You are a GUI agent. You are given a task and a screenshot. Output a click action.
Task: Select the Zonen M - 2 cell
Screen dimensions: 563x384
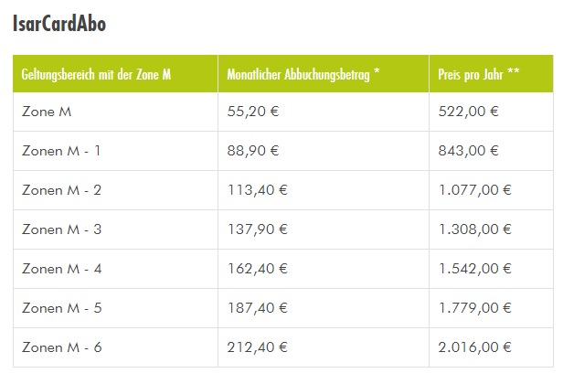(61, 190)
